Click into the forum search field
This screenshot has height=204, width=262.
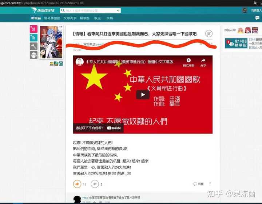coord(90,11)
